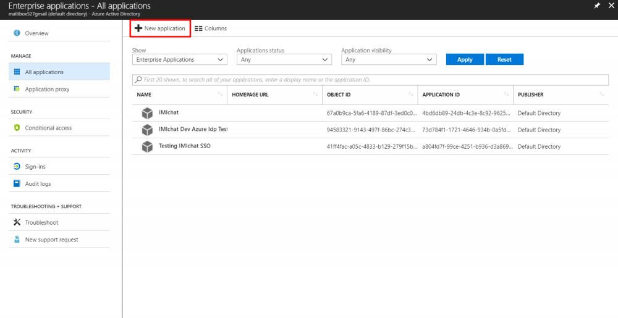Open Audit logs menu item
This screenshot has height=318, width=618.
[59, 183]
